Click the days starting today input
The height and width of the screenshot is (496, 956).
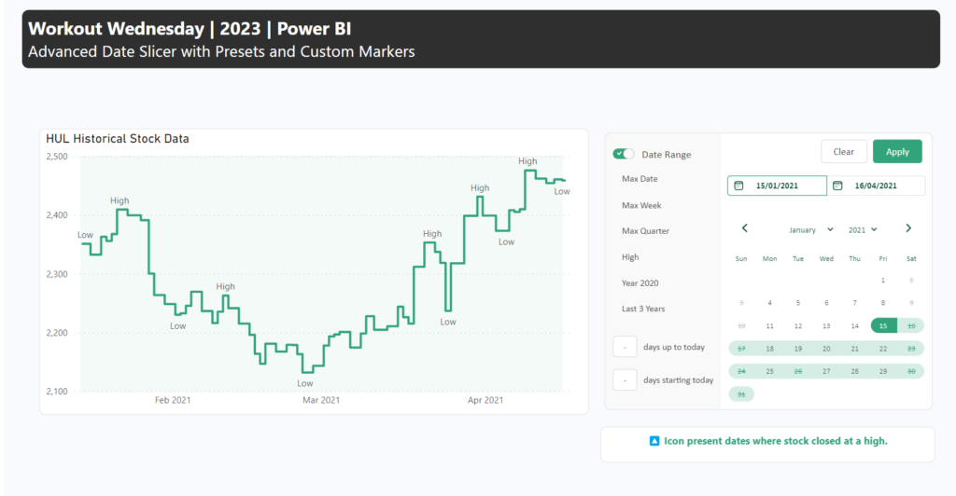point(625,380)
